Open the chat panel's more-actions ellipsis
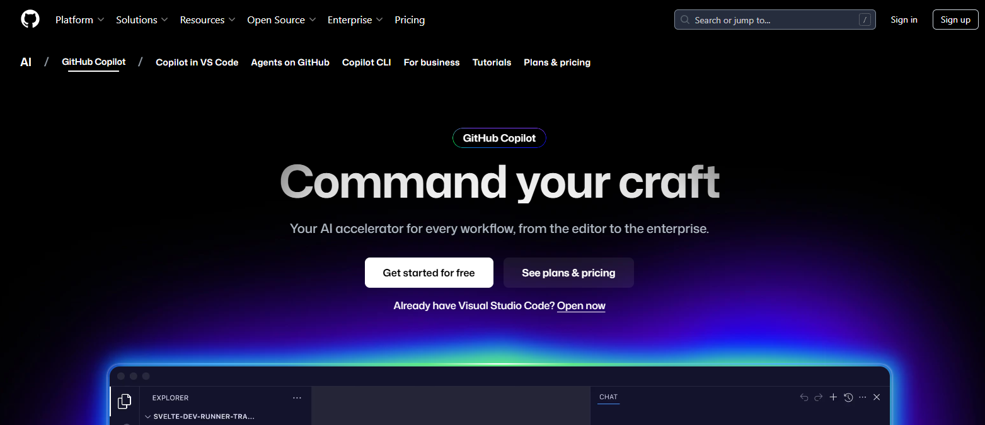 862,397
